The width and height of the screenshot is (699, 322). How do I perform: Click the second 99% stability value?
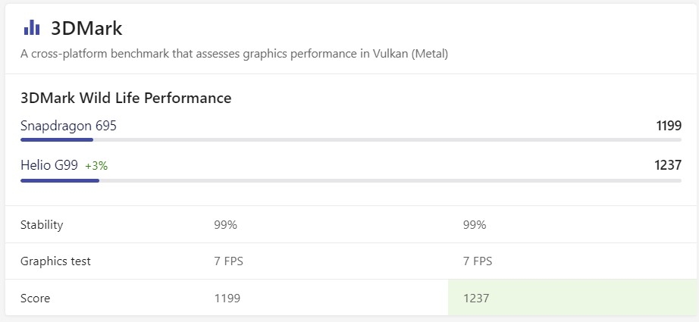click(474, 225)
